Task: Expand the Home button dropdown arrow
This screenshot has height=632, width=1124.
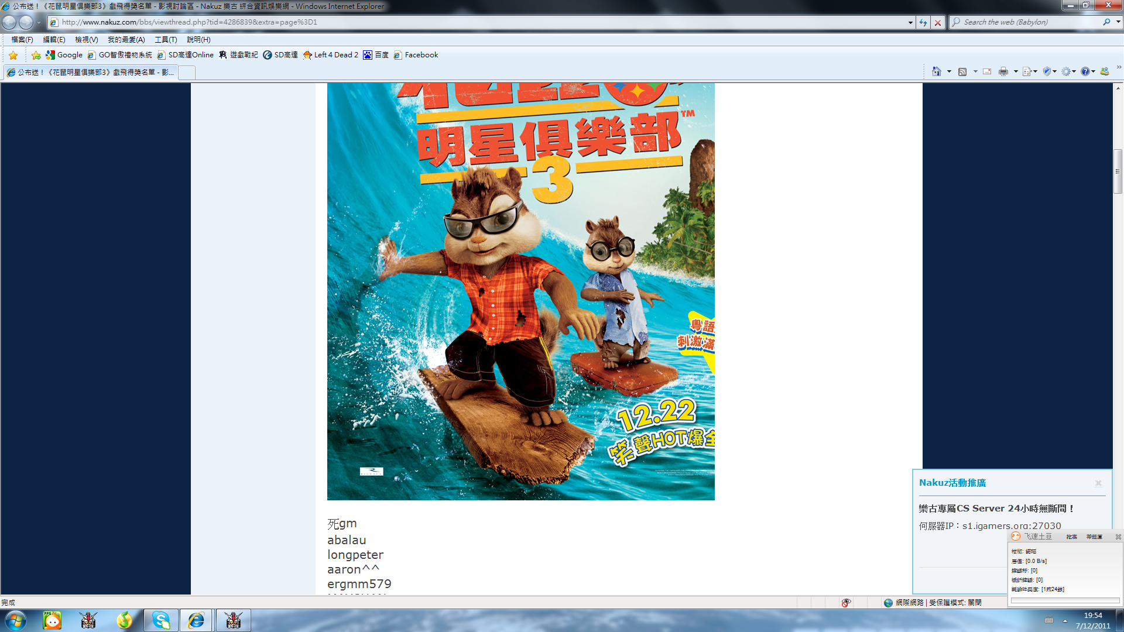Action: pyautogui.click(x=949, y=71)
